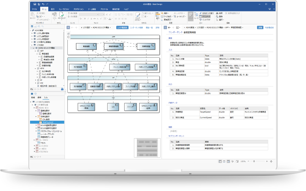Switch to the プロダクトライン ribbon tab
The height and width of the screenshot is (191, 306).
click(79, 9)
